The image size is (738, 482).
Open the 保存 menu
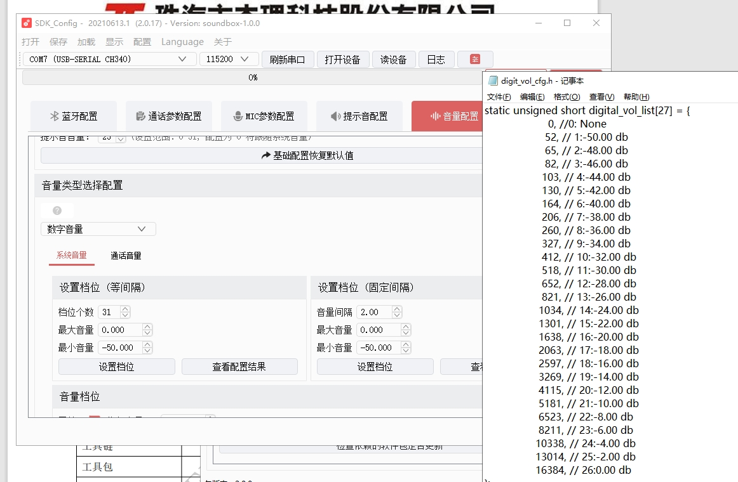pyautogui.click(x=58, y=42)
